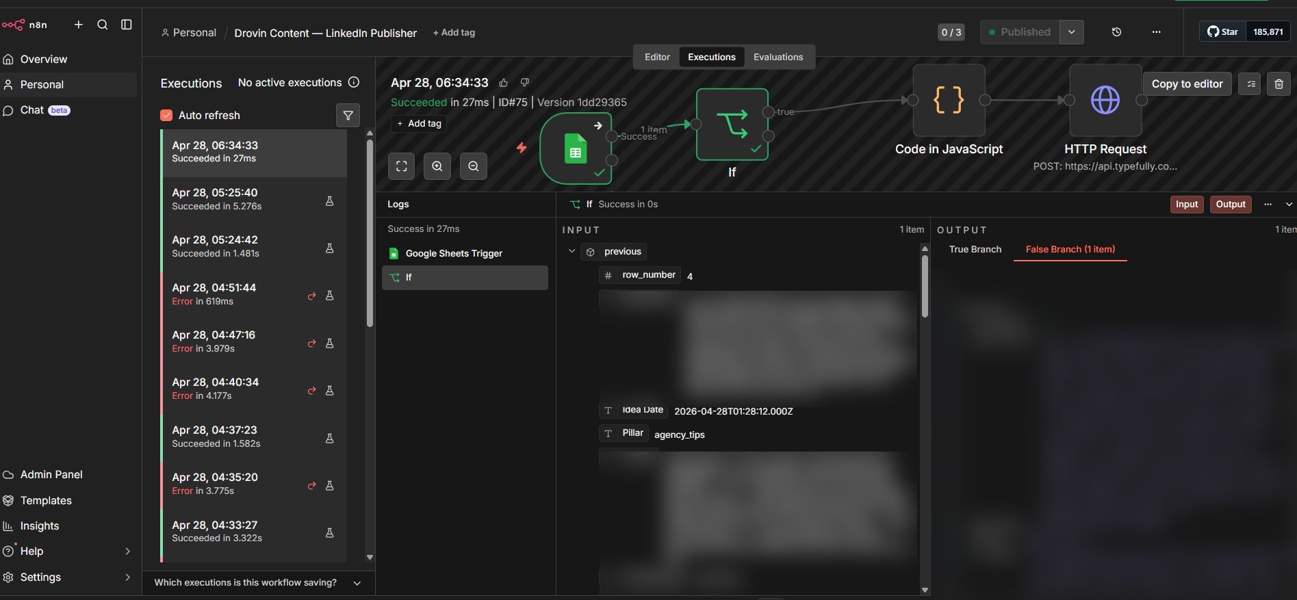Open True Branch output tab

click(975, 250)
